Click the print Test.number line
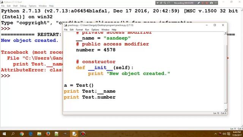This screenshot has height=137, width=243. 90,97
